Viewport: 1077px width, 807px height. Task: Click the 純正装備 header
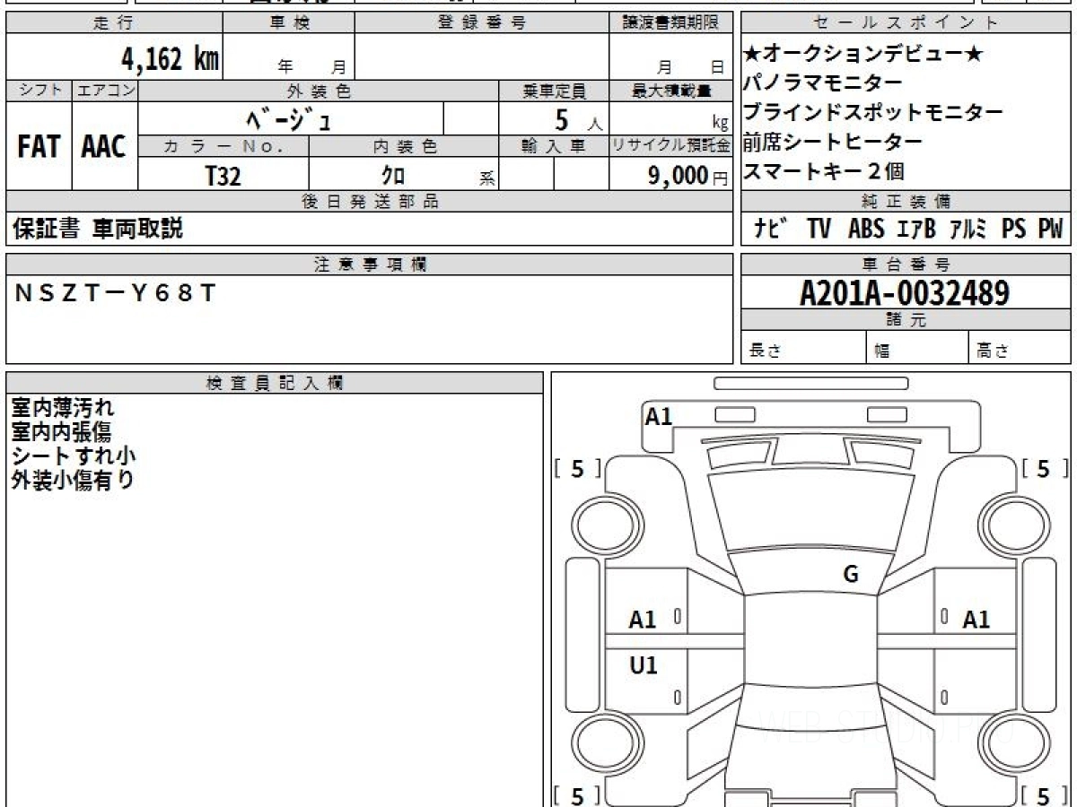(906, 202)
